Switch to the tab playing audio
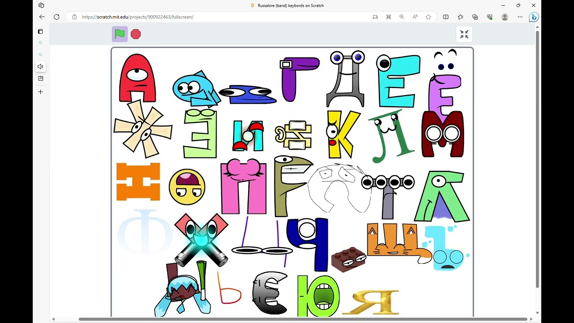 40,66
